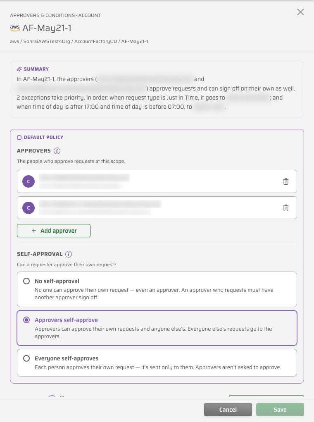The image size is (314, 422).
Task: Click the first approver entry row
Action: click(x=157, y=181)
